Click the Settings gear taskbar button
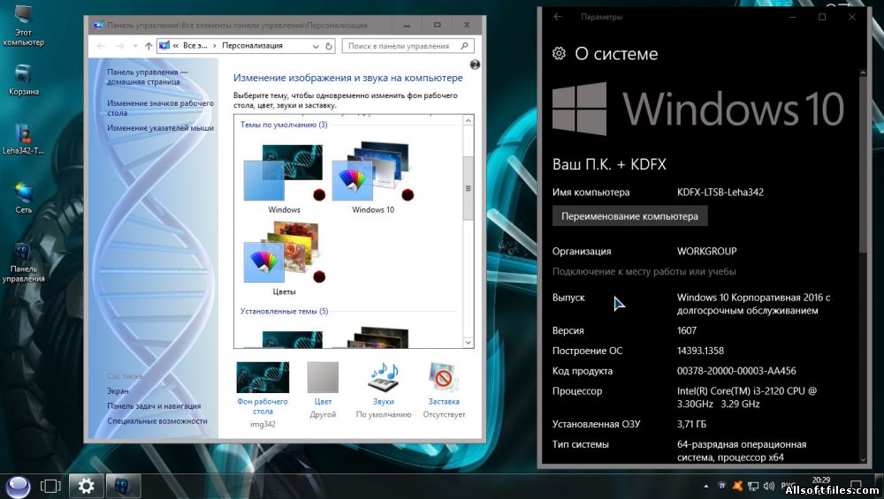The image size is (884, 499). click(87, 486)
